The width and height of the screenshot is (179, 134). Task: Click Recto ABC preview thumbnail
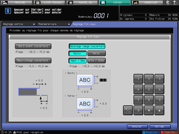coord(85,80)
